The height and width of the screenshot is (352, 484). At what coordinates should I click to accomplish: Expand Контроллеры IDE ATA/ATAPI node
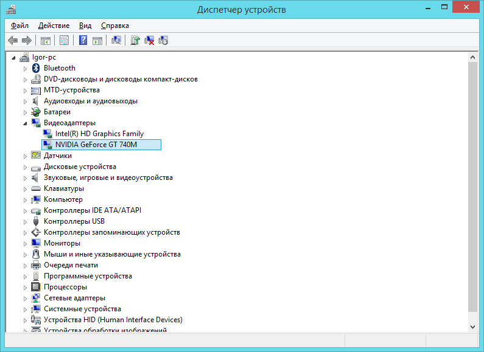click(x=26, y=211)
